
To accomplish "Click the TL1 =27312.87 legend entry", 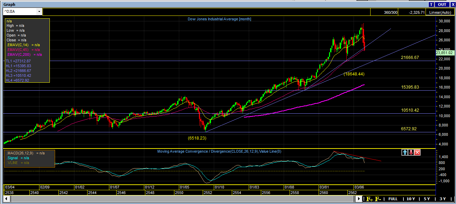I will click(x=18, y=61).
